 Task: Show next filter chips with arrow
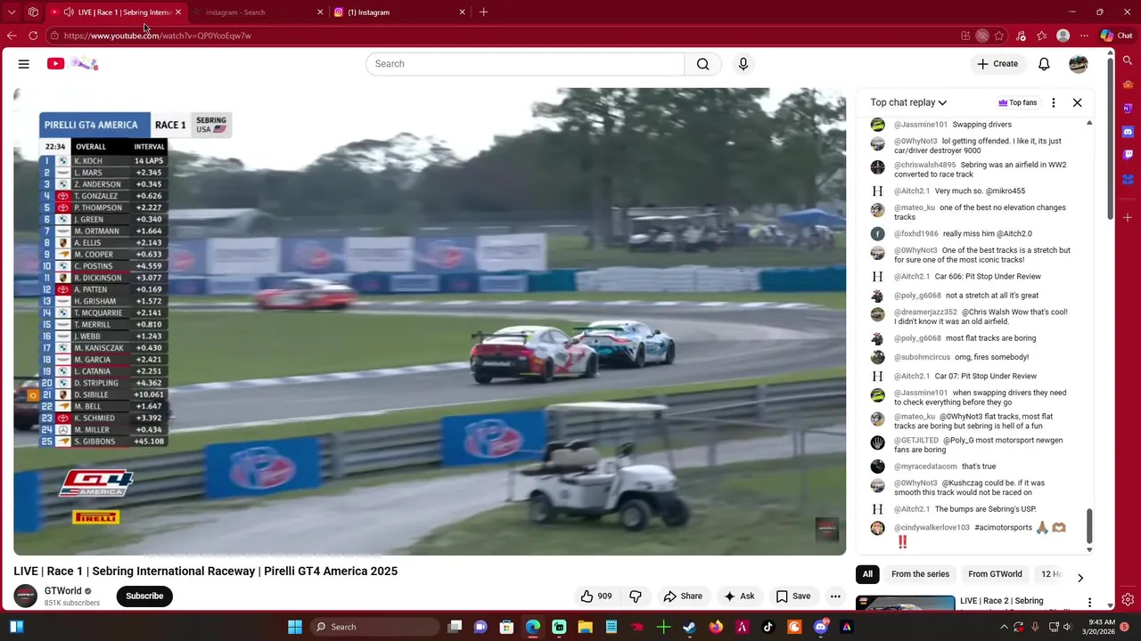(x=1080, y=578)
